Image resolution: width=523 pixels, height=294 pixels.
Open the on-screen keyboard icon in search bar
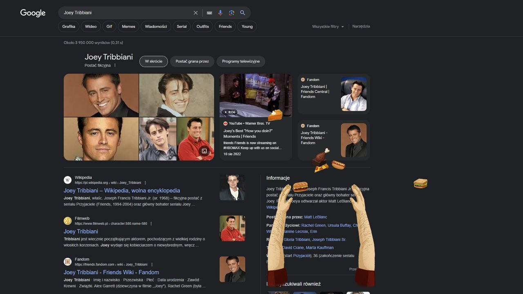click(210, 13)
